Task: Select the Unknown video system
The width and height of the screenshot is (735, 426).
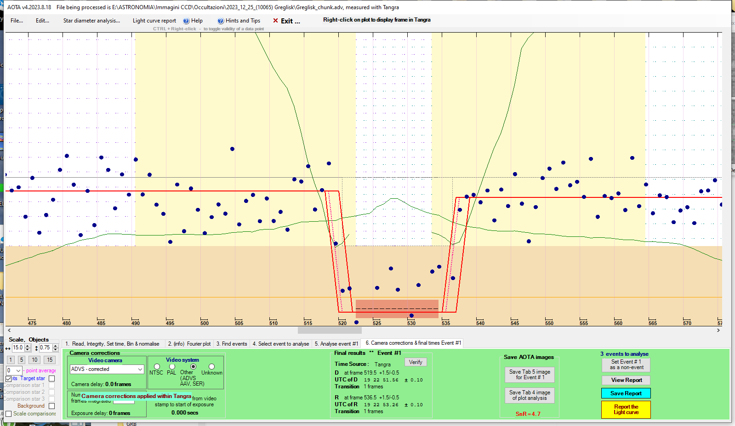Action: (211, 367)
